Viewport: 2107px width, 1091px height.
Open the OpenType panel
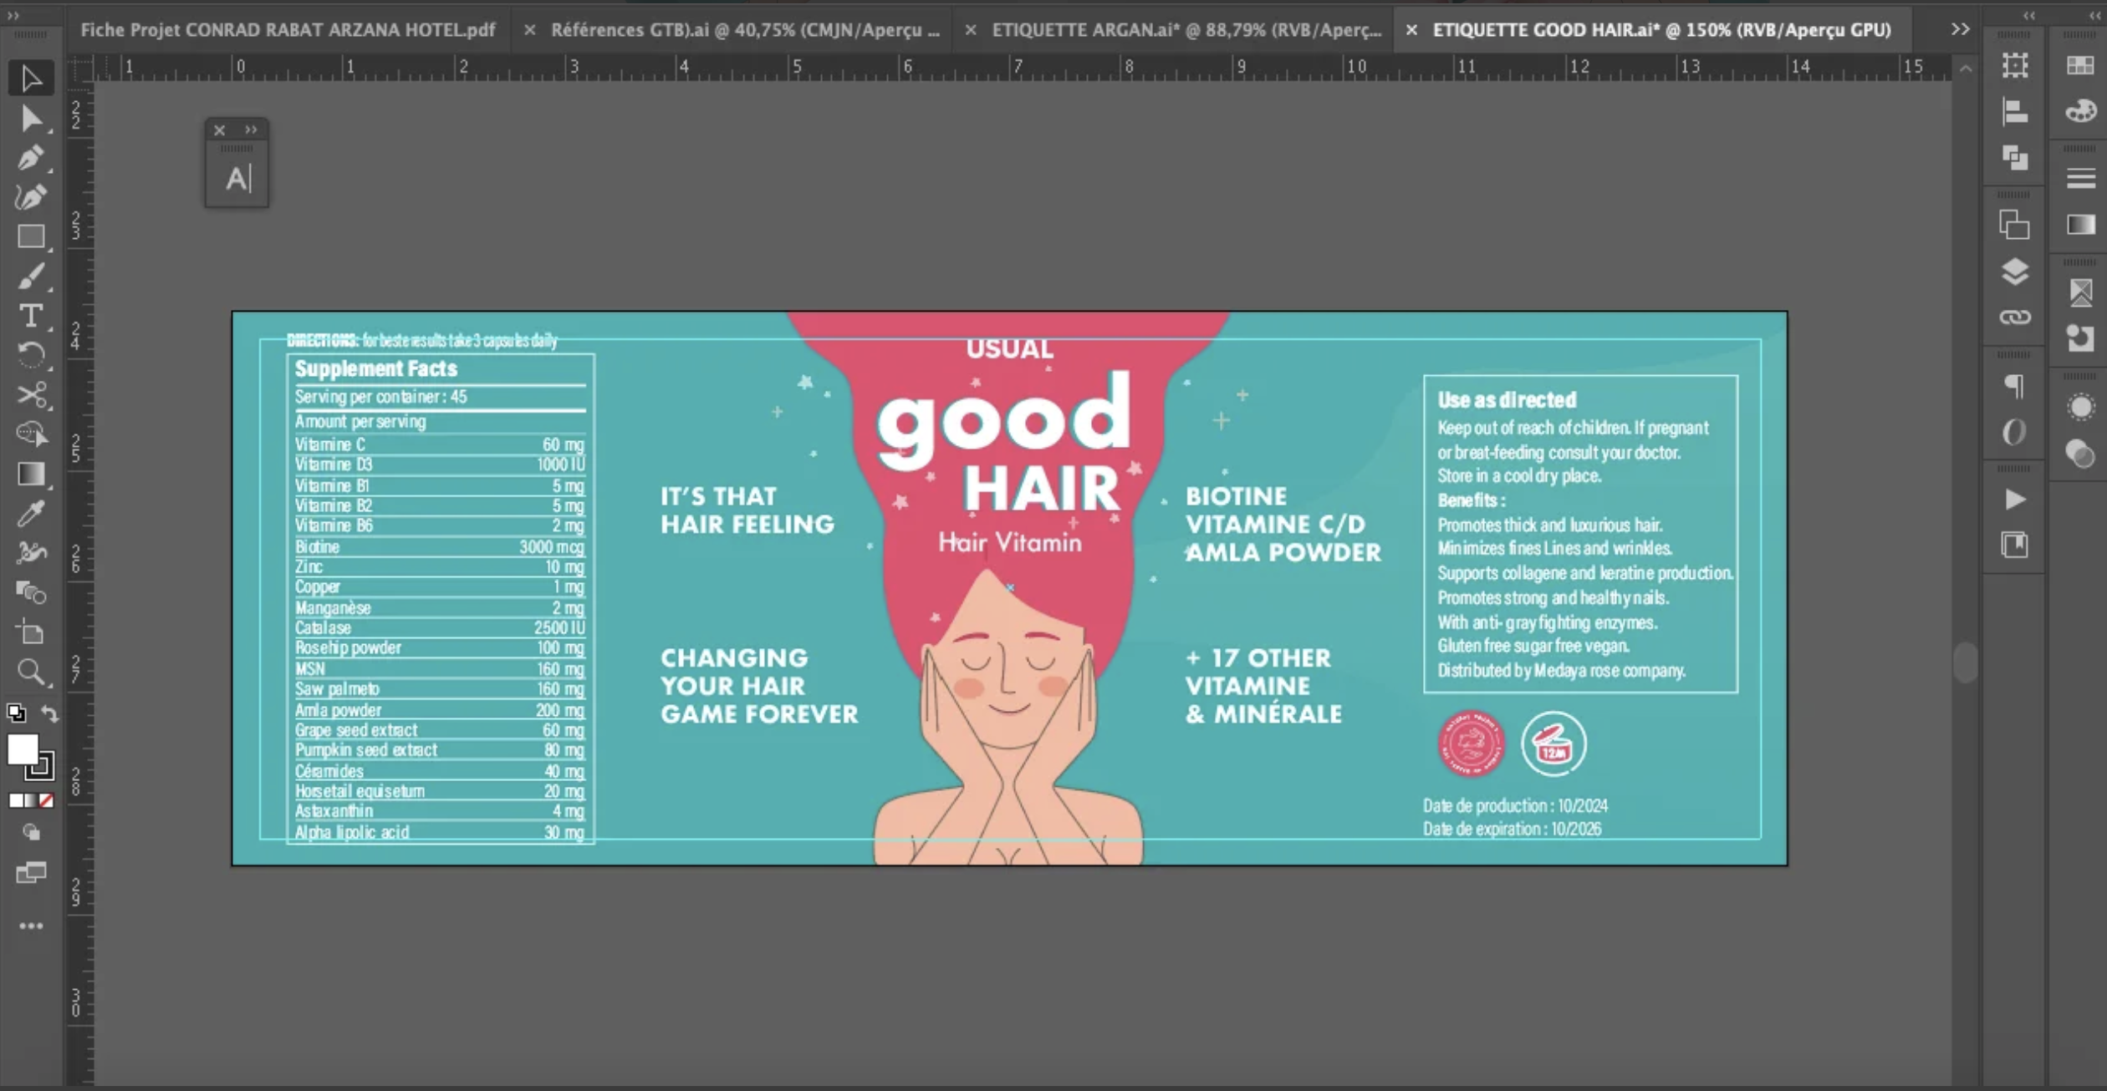click(2015, 432)
